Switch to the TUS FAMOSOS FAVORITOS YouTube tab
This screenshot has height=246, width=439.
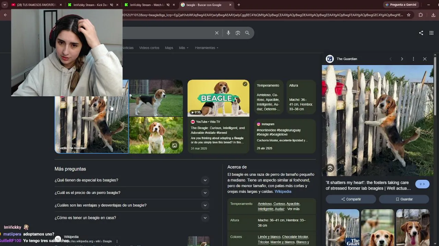37,5
